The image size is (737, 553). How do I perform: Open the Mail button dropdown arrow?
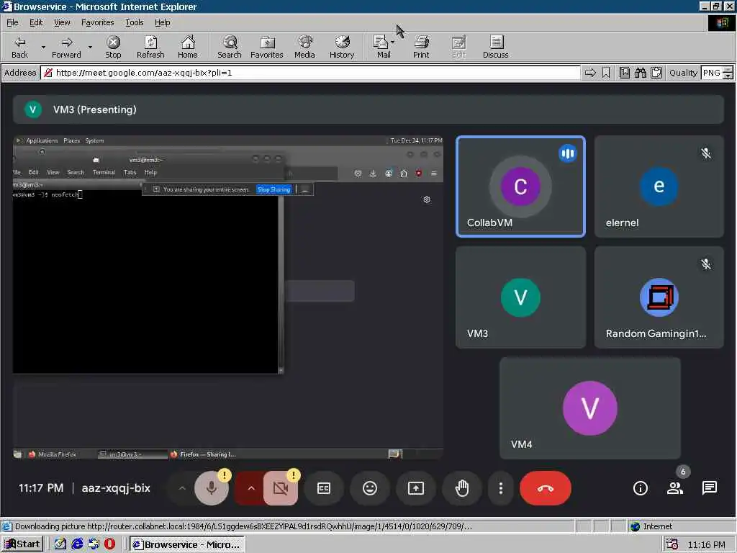392,42
